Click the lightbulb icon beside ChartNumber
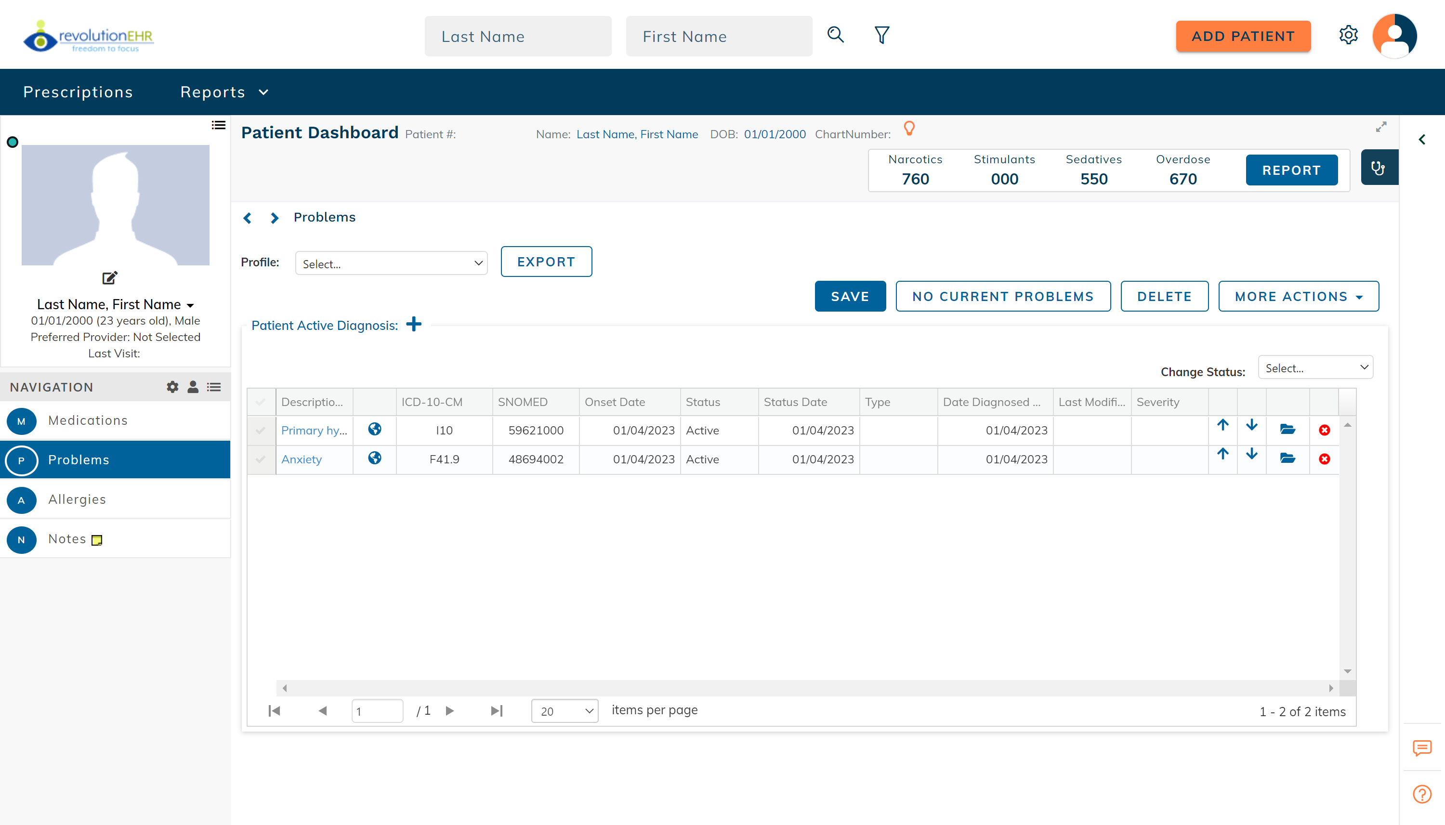Image resolution: width=1445 pixels, height=825 pixels. (909, 129)
